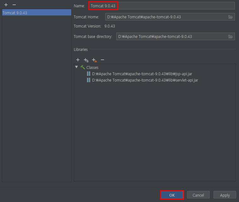This screenshot has width=239, height=202.
Task: Click the Tomcat base directory label
Action: tap(93, 37)
